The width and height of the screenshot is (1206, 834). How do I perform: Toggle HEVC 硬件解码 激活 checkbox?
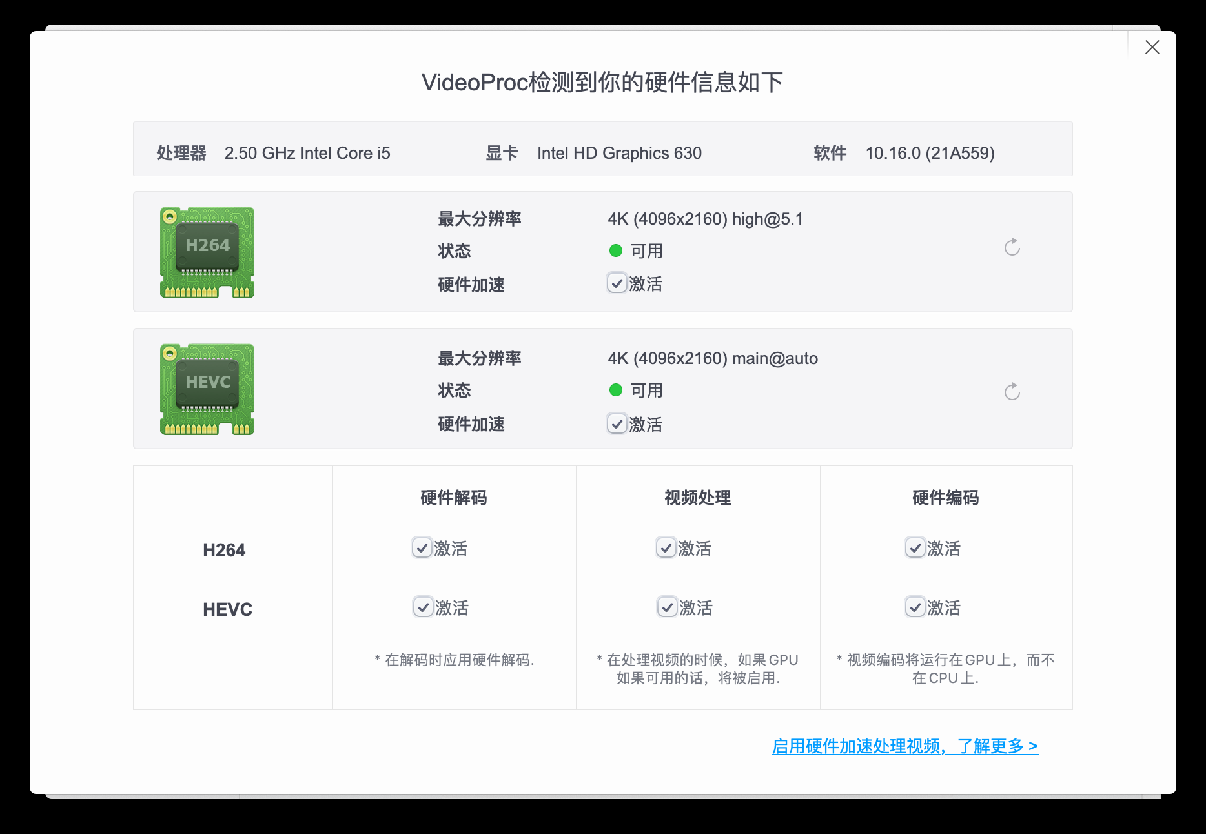(423, 607)
